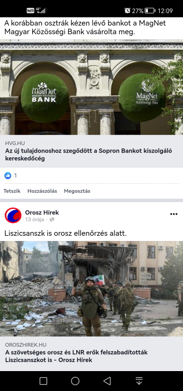Tap Hozzászólás to comment
The width and height of the screenshot is (183, 391).
[x=42, y=191]
